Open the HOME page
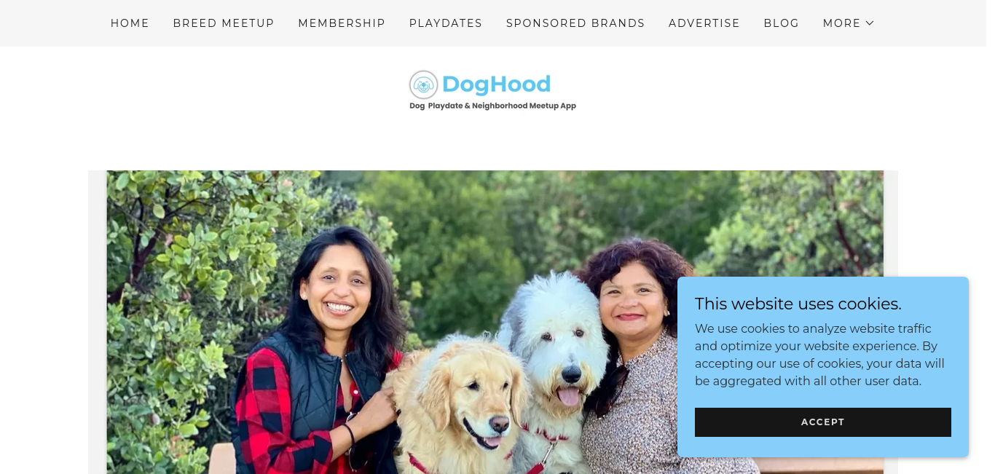This screenshot has height=474, width=995. click(x=130, y=23)
